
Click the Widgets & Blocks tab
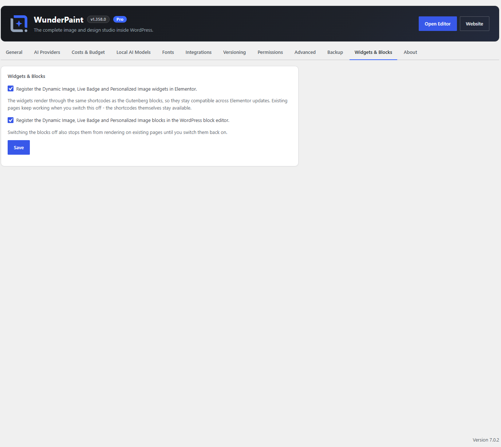pos(373,52)
